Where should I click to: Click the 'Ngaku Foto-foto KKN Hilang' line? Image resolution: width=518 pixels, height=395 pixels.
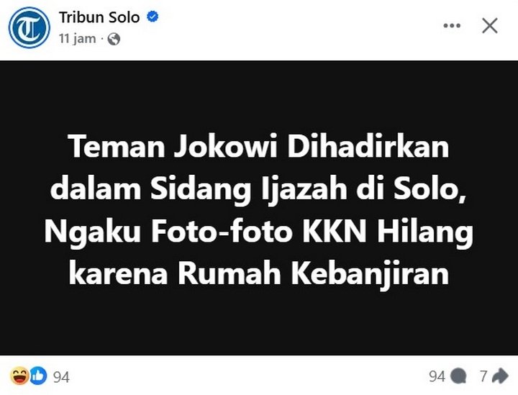(x=259, y=231)
